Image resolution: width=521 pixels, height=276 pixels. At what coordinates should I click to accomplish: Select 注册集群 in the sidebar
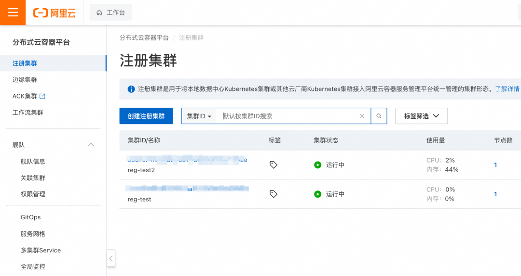click(53, 63)
